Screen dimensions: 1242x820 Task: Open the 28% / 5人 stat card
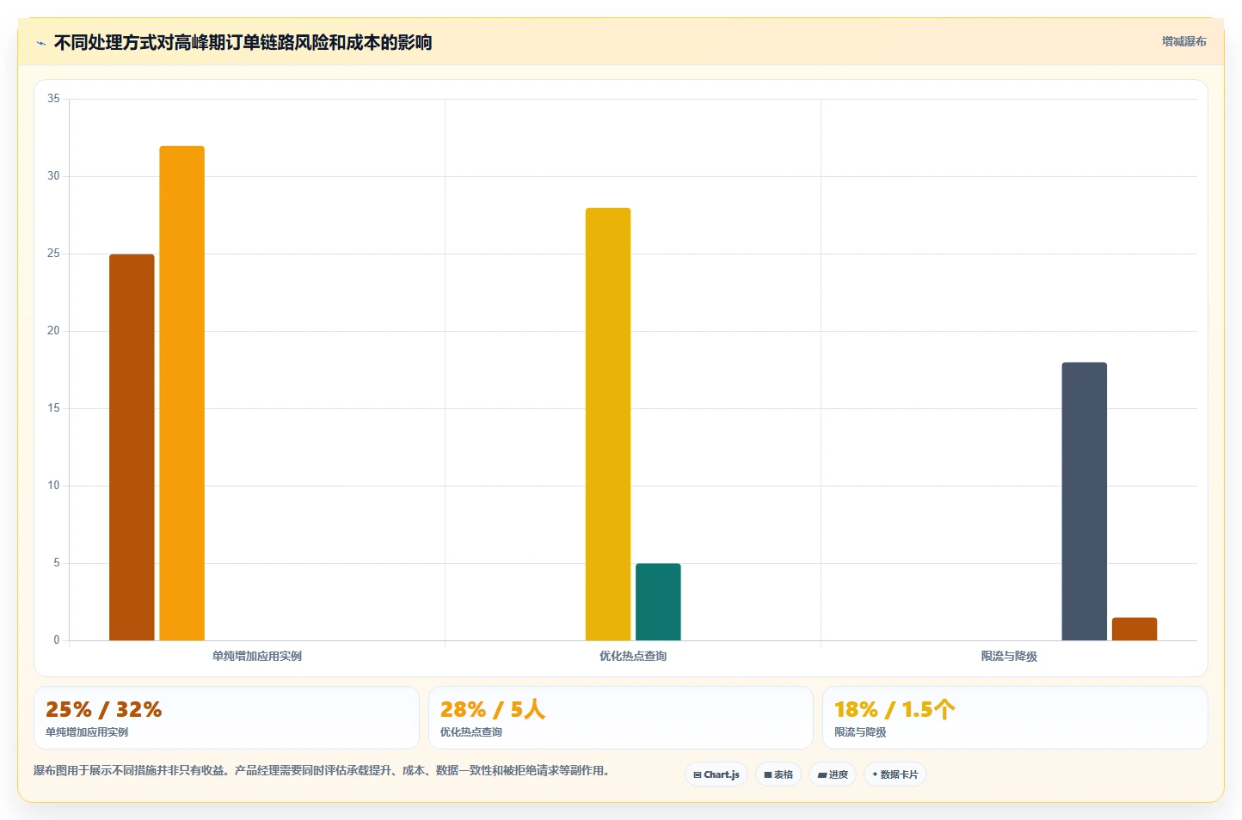(621, 718)
